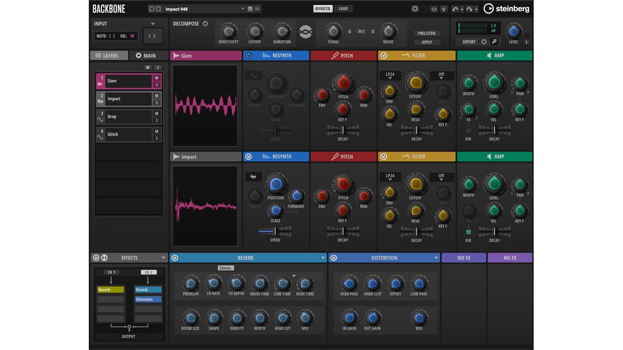This screenshot has height=350, width=623.
Task: Select the FX 1 tab in Effects routing
Action: pyautogui.click(x=112, y=272)
